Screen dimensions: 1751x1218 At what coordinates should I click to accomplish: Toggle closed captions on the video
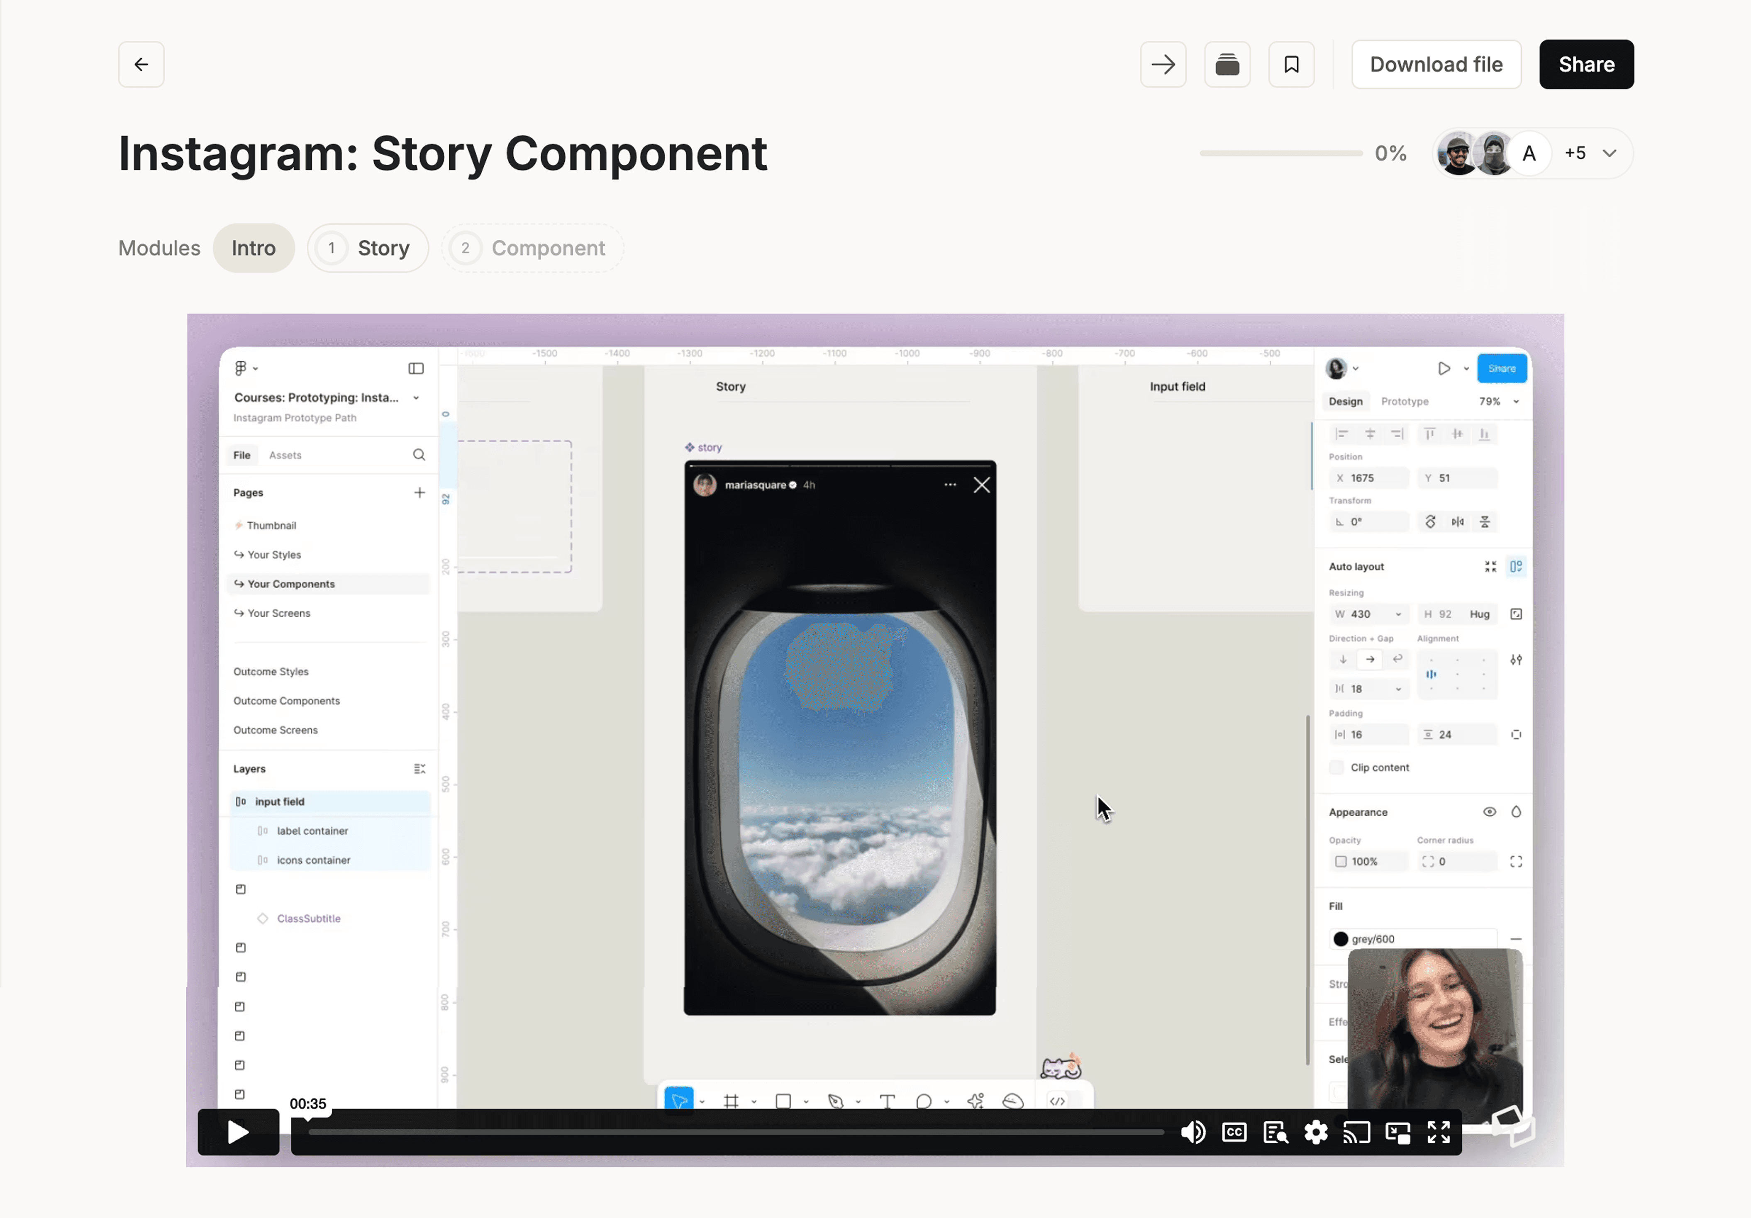tap(1234, 1133)
